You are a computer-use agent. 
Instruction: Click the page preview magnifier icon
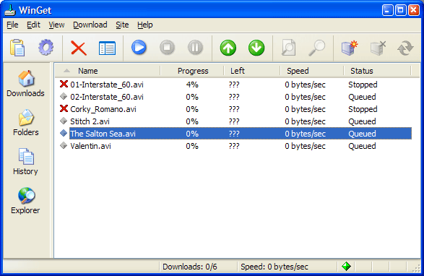288,48
